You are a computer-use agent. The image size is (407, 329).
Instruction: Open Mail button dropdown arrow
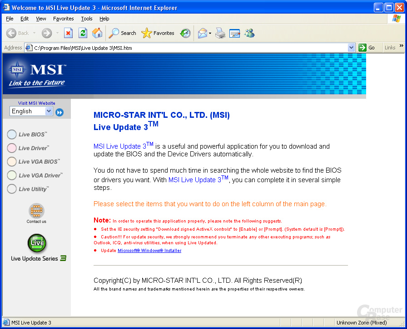210,33
